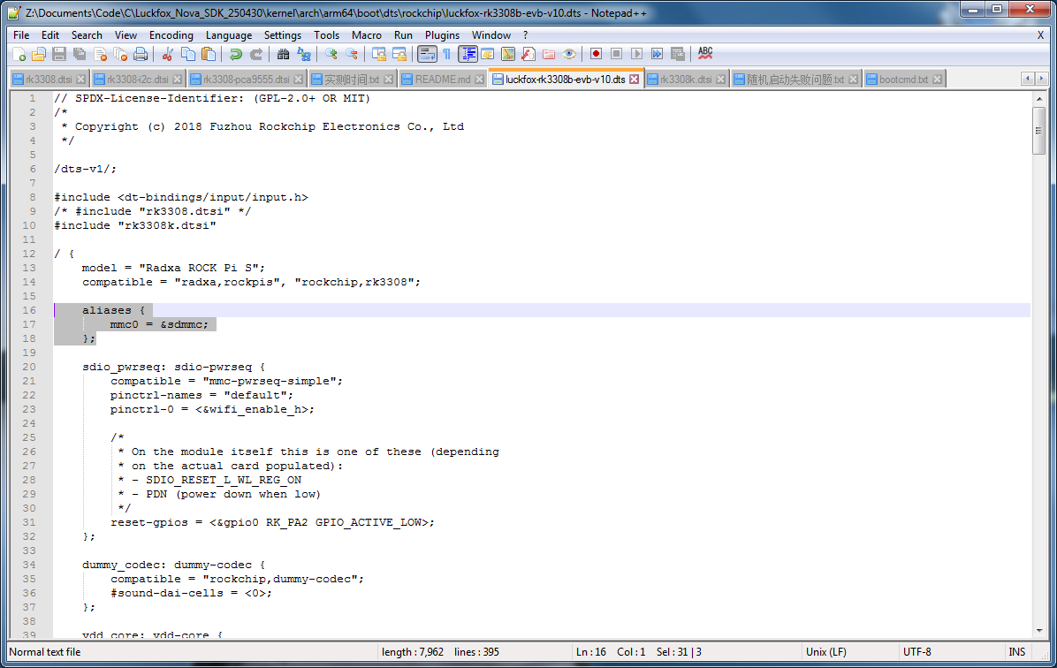
Task: Open the Plugins menu
Action: tap(442, 35)
